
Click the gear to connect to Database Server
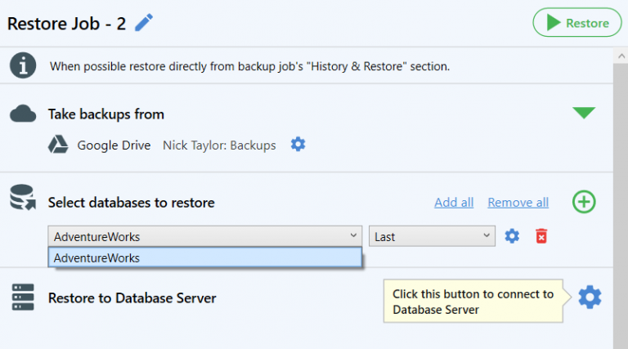coord(590,297)
